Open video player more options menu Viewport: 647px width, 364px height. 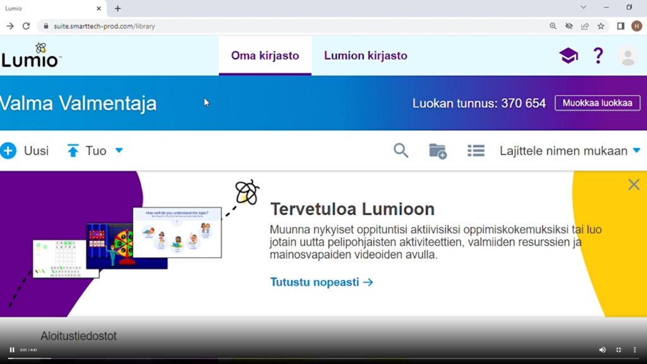(x=635, y=349)
